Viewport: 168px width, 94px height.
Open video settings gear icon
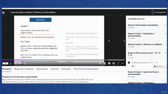pos(114,63)
